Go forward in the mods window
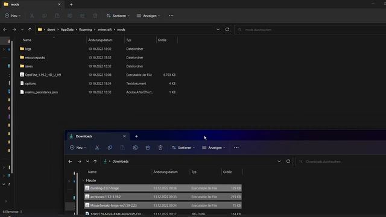The image size is (386, 217). click(14, 30)
